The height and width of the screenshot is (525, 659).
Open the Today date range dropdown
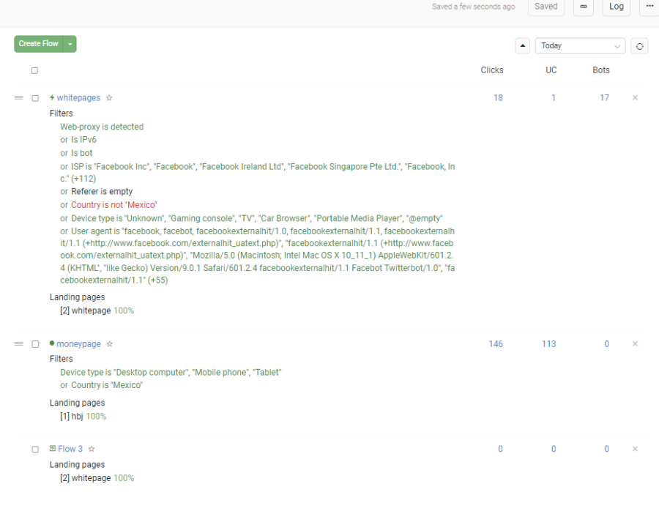(x=580, y=46)
